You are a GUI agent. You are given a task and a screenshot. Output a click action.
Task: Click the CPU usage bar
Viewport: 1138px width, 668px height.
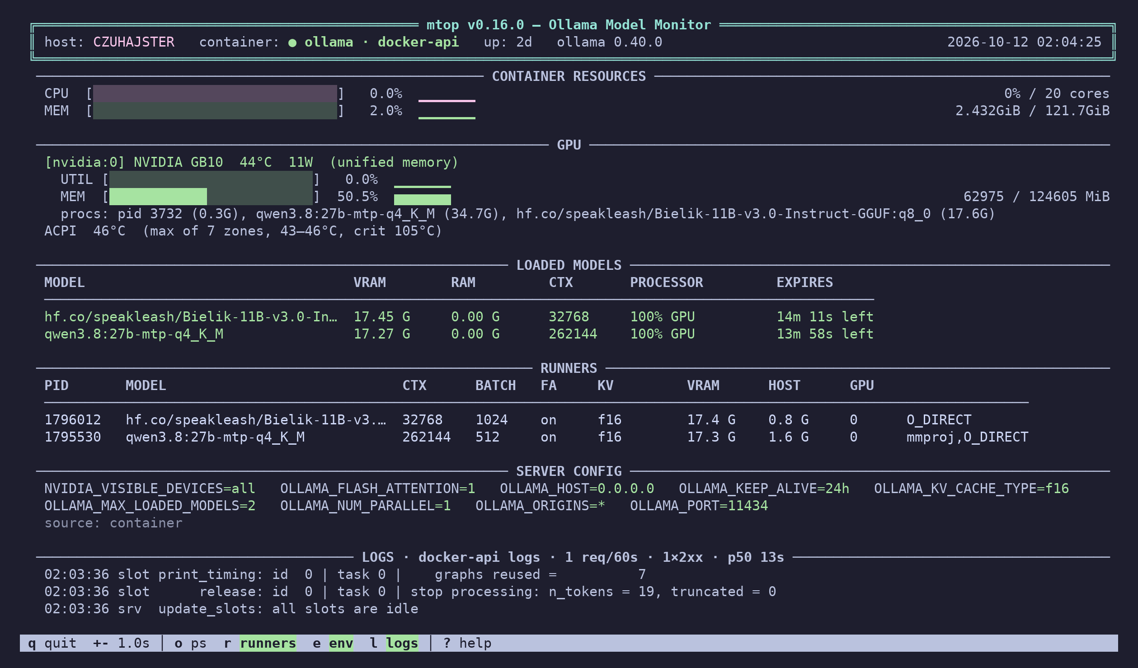pyautogui.click(x=215, y=94)
